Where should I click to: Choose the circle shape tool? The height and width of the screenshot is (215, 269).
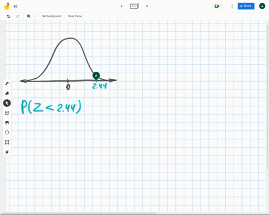[x=7, y=133]
